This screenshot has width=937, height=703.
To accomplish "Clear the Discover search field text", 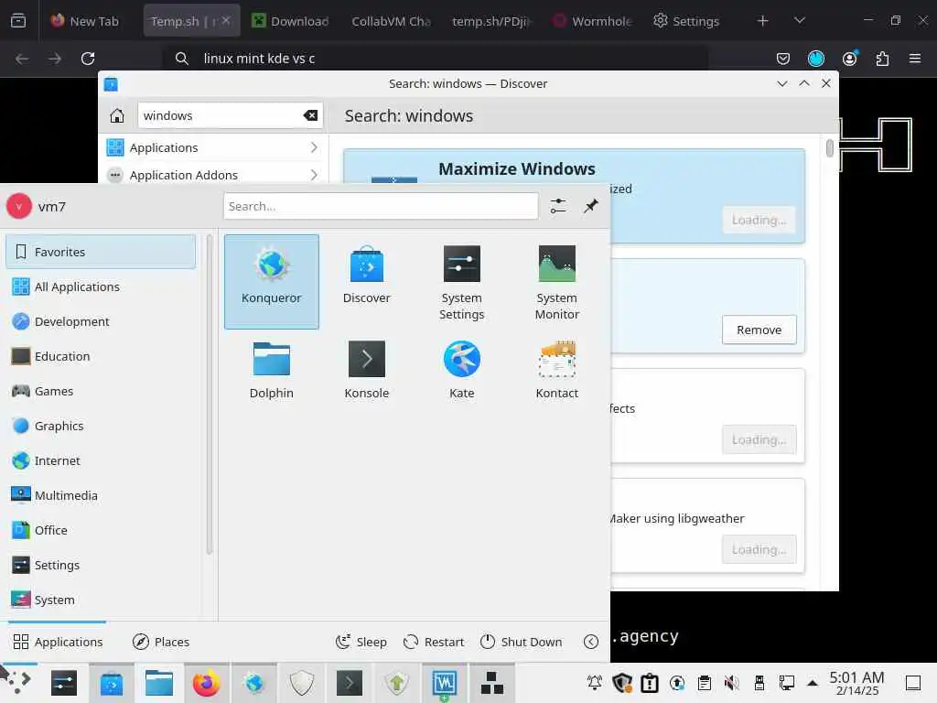I will click(x=310, y=115).
